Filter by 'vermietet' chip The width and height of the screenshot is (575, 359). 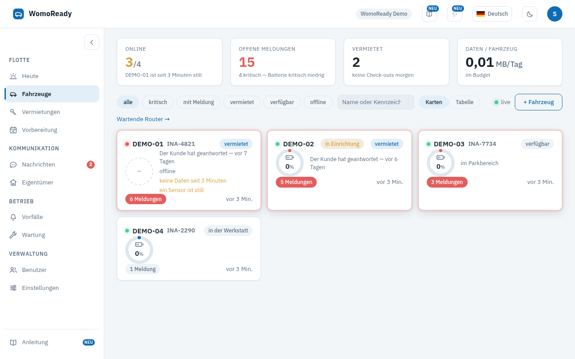coord(242,102)
